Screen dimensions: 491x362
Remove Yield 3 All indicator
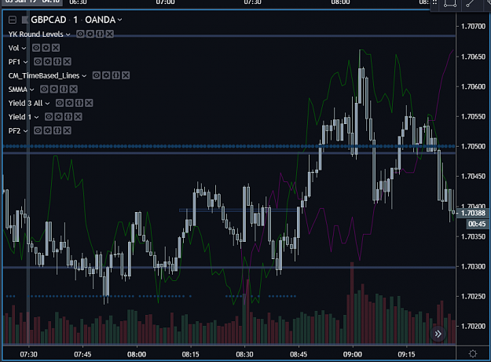click(x=89, y=103)
